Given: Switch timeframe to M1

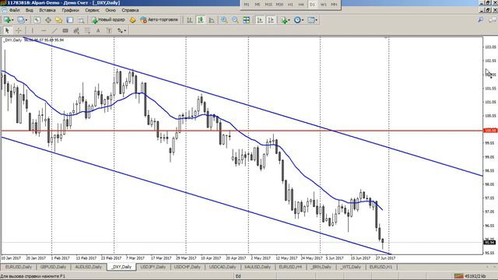Looking at the screenshot, I should point(247,5).
